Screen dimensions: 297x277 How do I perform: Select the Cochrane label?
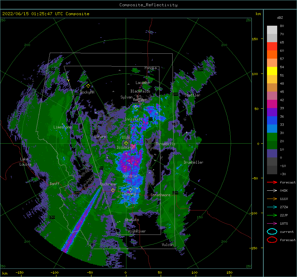108,184
